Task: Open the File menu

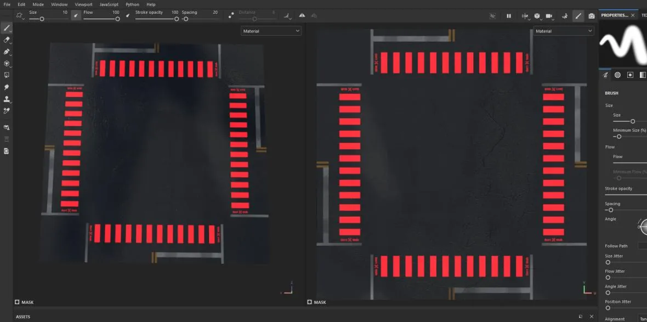Action: point(7,4)
